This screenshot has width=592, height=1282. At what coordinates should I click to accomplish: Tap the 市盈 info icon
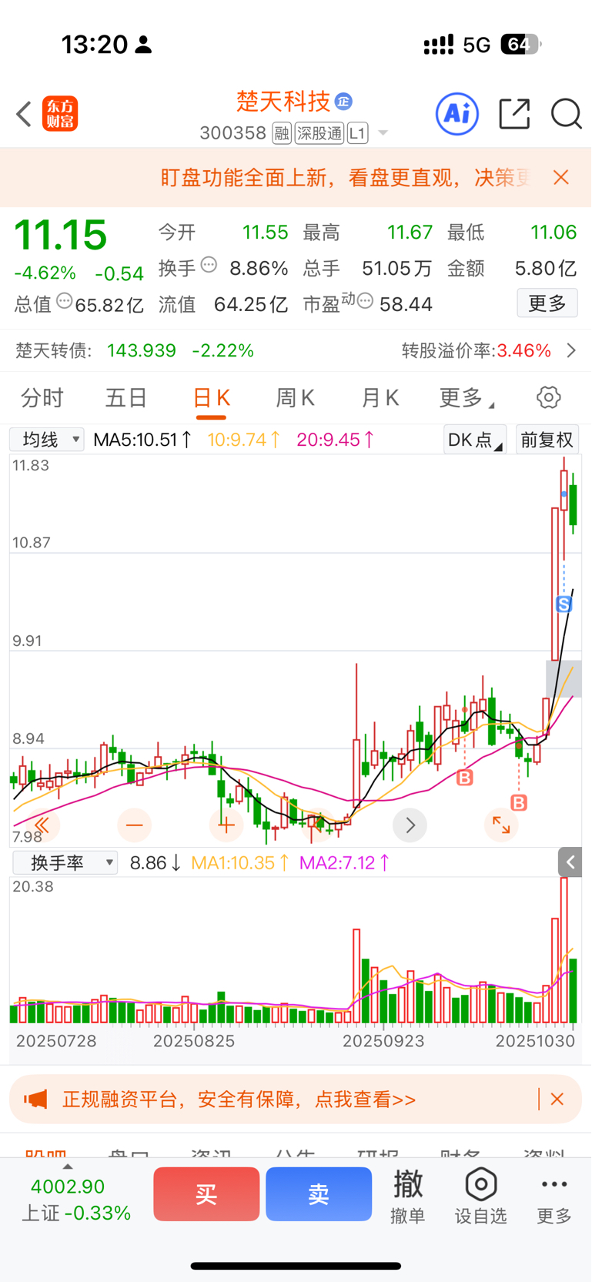(366, 300)
